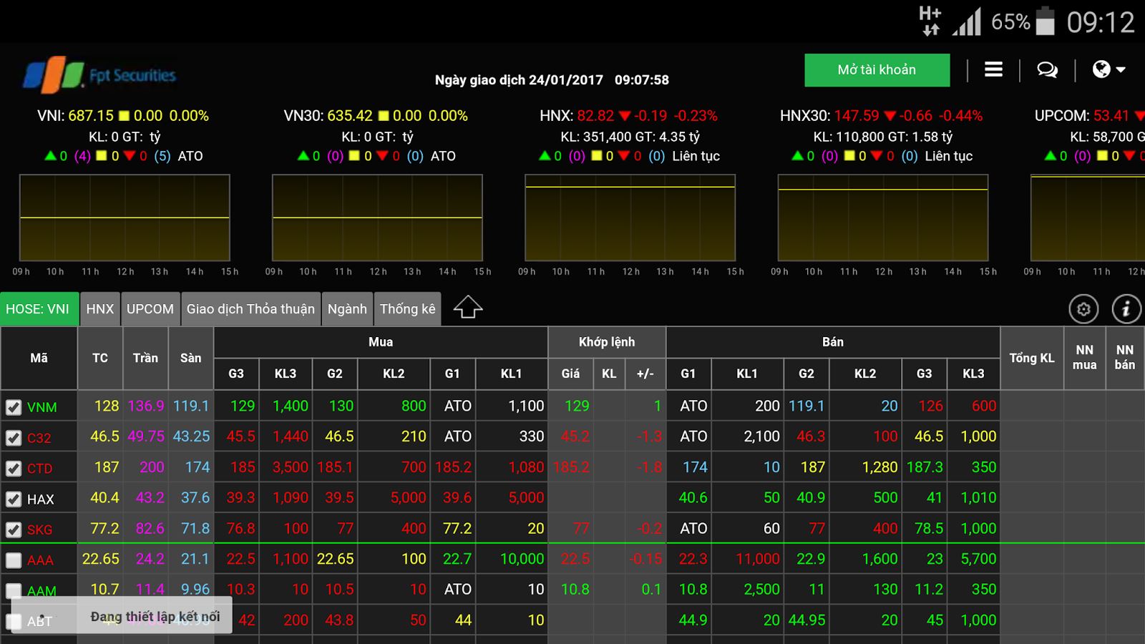Click the FPT Securities logo

(x=99, y=75)
